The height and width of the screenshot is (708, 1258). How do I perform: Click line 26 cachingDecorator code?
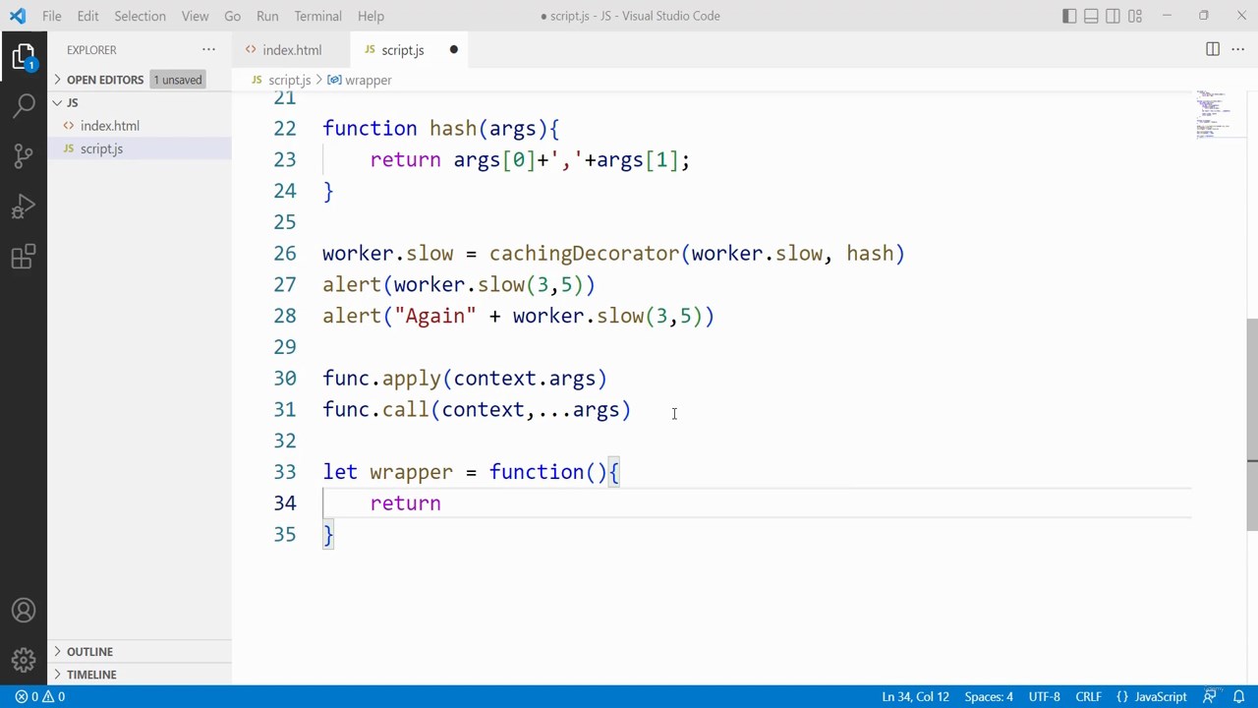(613, 254)
